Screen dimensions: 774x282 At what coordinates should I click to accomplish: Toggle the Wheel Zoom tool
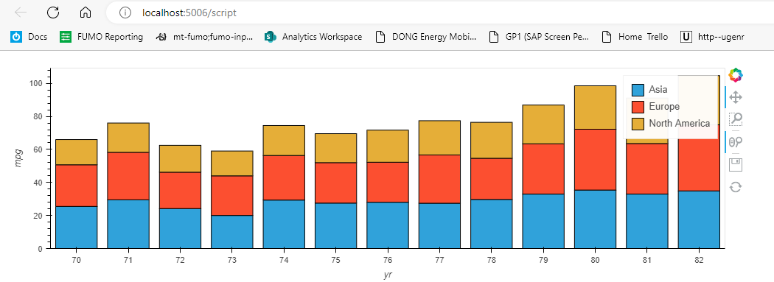click(736, 142)
